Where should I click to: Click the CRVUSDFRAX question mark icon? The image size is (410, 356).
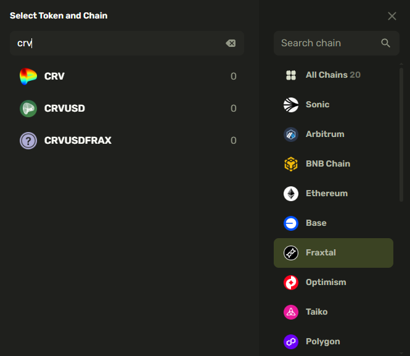click(x=28, y=141)
